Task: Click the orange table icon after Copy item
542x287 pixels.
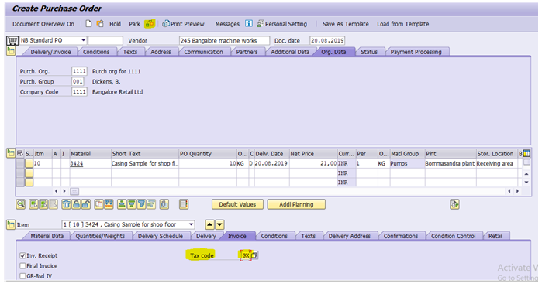Action: pos(109,204)
